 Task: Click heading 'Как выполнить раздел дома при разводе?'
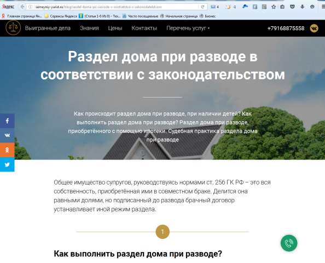point(138,254)
